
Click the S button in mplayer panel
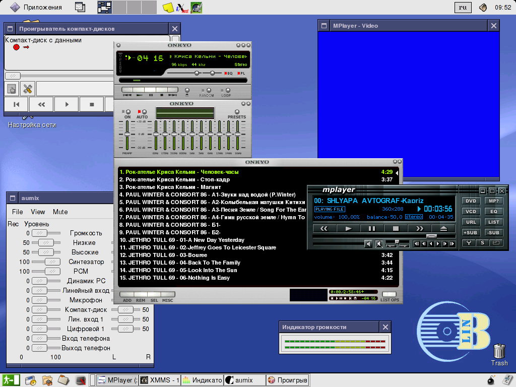(x=482, y=243)
